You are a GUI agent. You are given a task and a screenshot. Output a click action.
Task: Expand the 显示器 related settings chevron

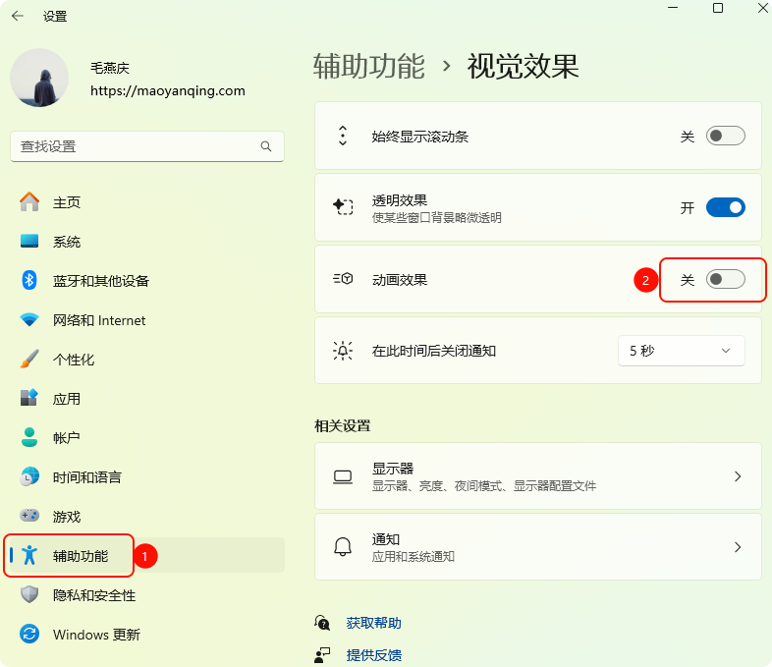(738, 476)
